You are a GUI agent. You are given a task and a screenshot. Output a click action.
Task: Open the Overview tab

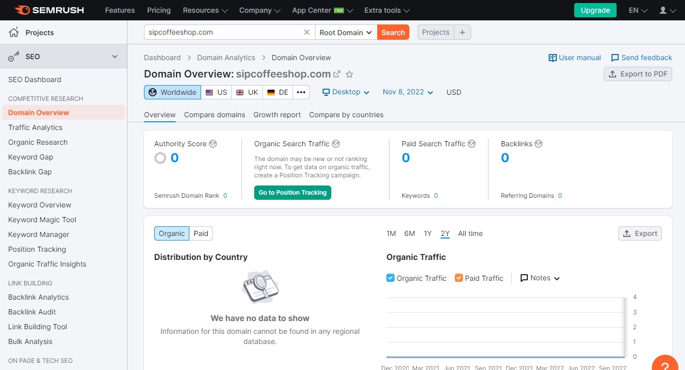click(x=160, y=115)
